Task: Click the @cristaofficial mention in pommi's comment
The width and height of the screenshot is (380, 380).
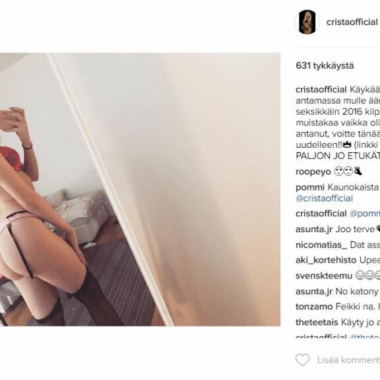Action: click(x=325, y=199)
